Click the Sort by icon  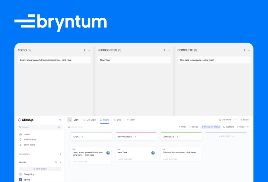tap(190, 127)
